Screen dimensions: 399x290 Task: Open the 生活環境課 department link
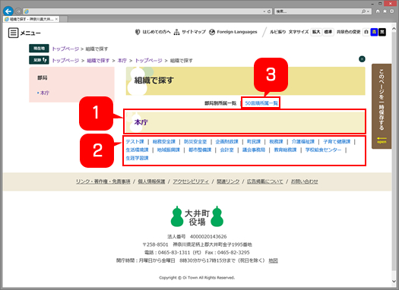coord(137,150)
